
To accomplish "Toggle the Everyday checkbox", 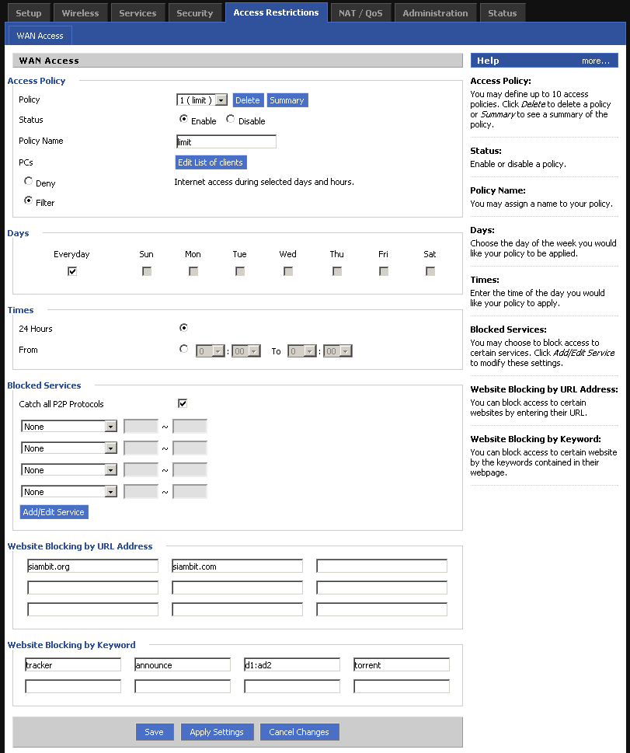I will coord(72,271).
